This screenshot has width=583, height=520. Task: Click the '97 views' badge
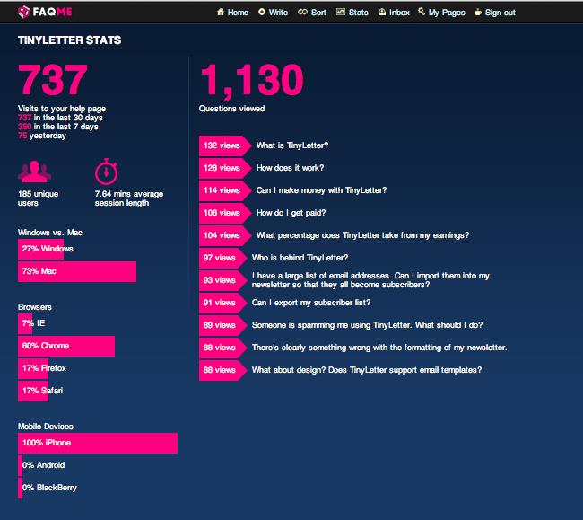[x=222, y=258]
